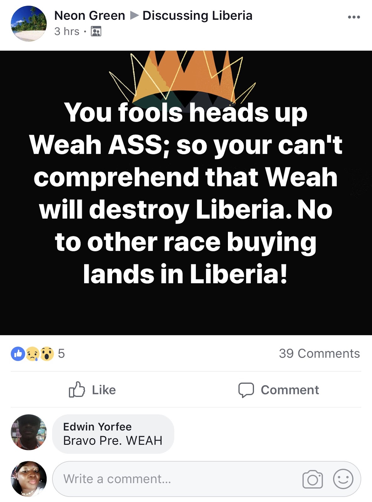
Task: Click the speech bubble Comment icon
Action: pyautogui.click(x=246, y=390)
